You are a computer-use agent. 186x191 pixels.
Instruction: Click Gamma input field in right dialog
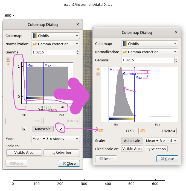[148, 60]
